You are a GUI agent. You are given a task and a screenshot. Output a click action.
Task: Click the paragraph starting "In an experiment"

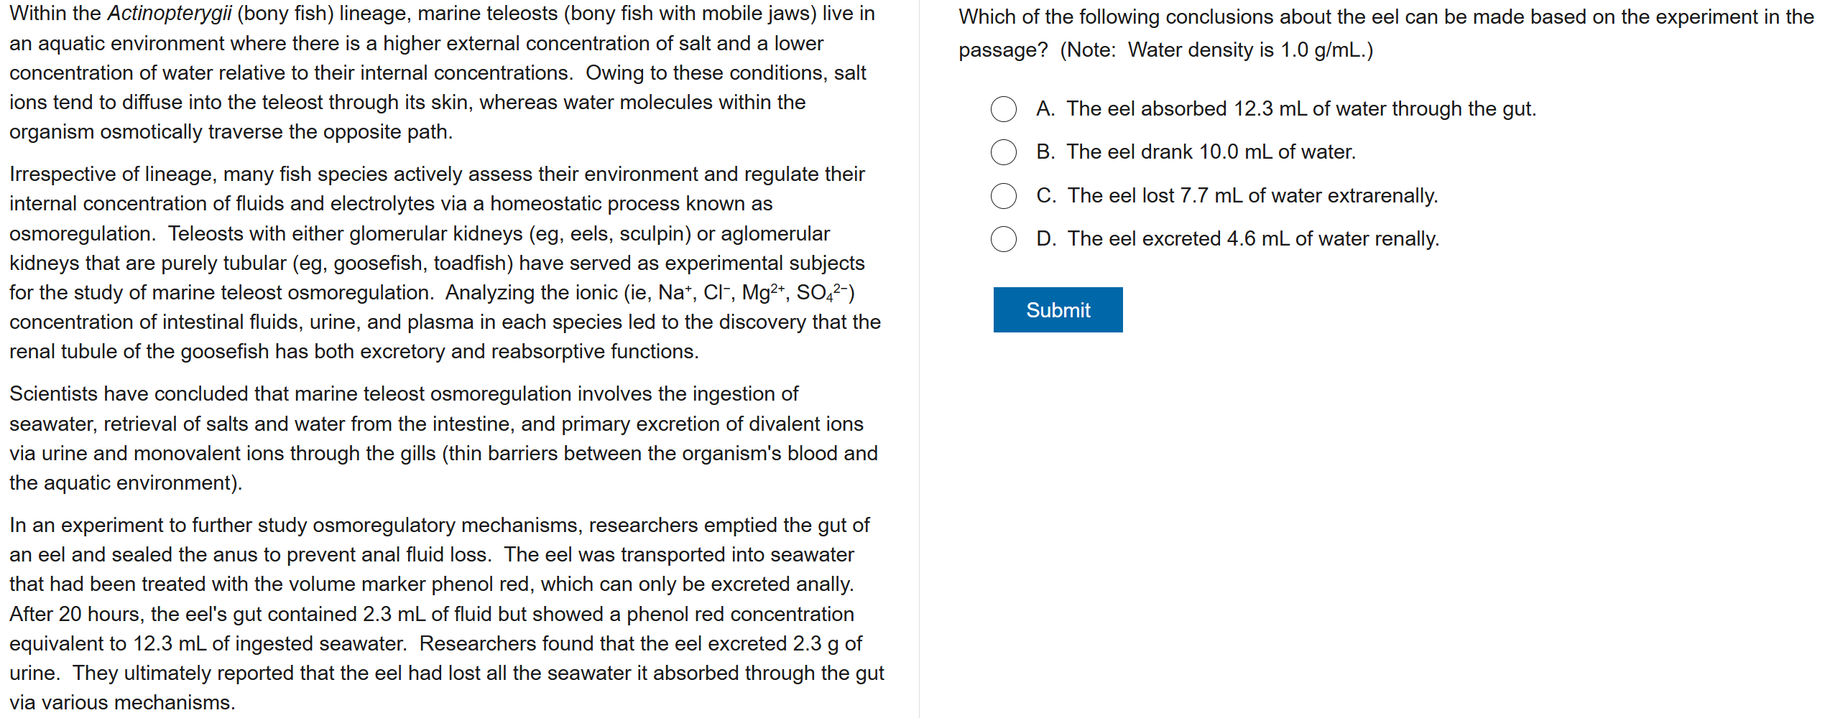tap(442, 614)
